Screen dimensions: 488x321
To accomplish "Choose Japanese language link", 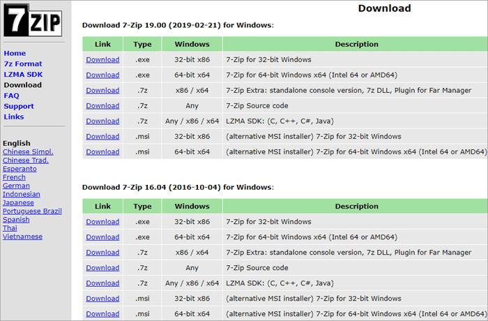I will tap(19, 202).
